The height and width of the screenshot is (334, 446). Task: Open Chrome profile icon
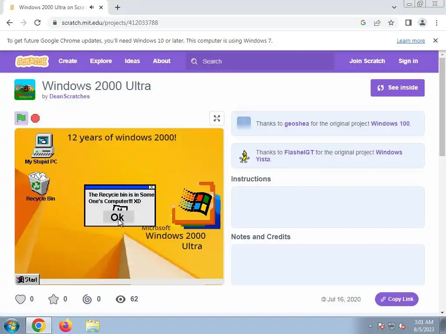[422, 23]
